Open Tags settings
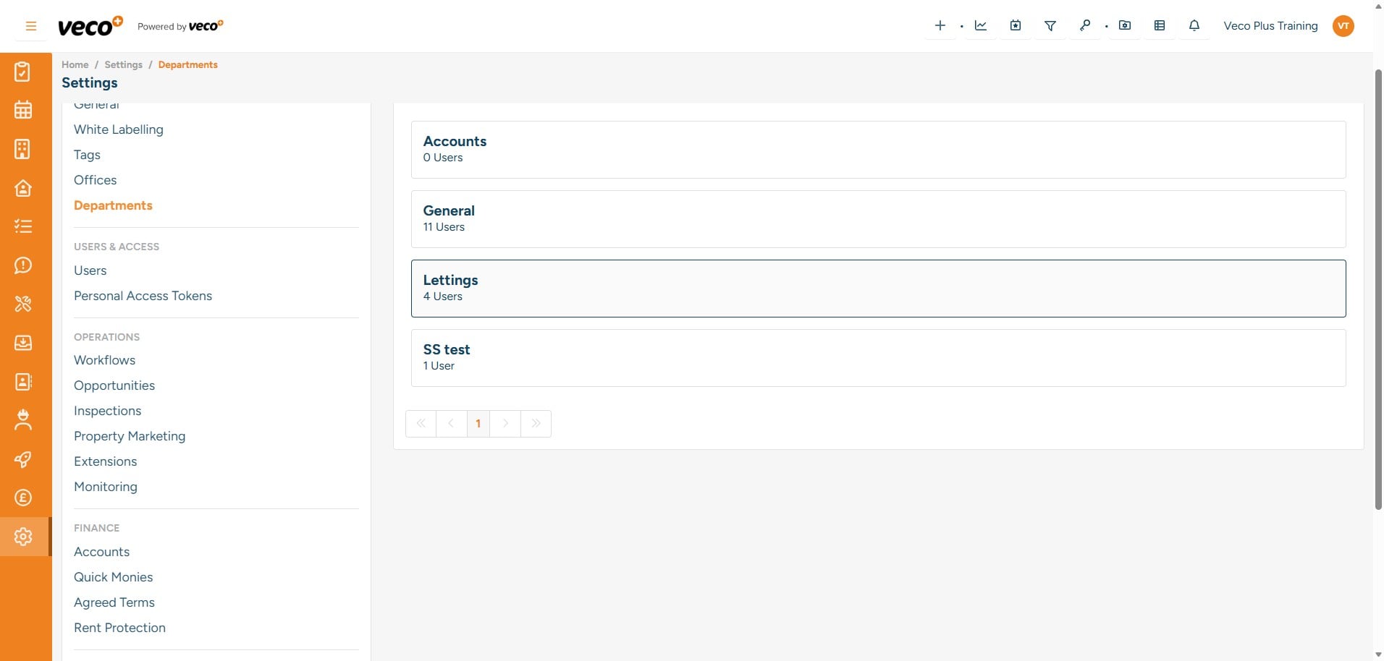Screen dimensions: 1384x661 click(87, 155)
